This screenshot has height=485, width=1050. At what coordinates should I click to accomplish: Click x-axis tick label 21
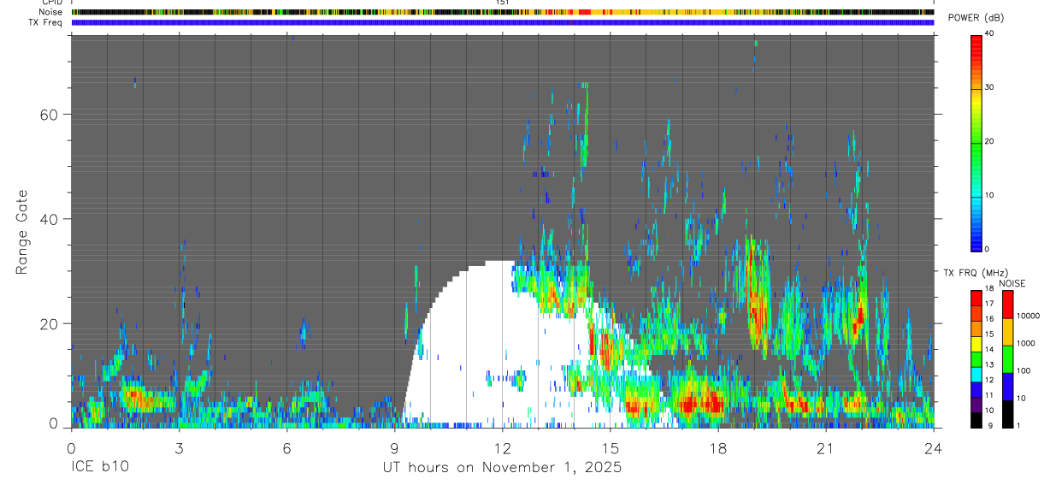pos(825,448)
